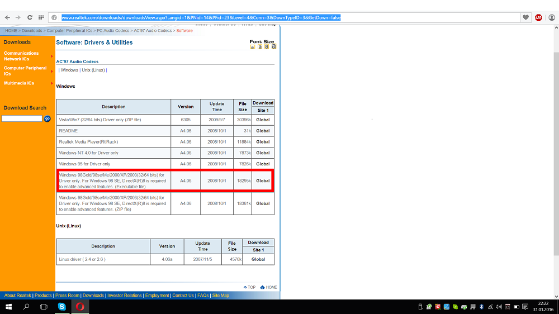Download Windows NT 4.0 driver via Global
The image size is (559, 314).
pos(263,153)
